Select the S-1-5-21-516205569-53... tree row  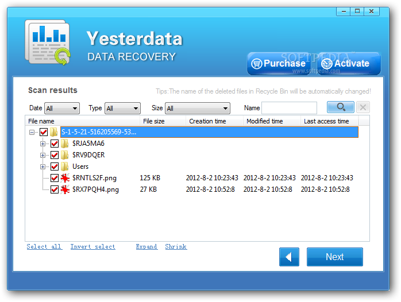[209, 132]
